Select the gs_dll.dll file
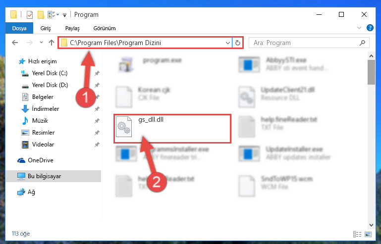The width and height of the screenshot is (381, 244). point(172,129)
